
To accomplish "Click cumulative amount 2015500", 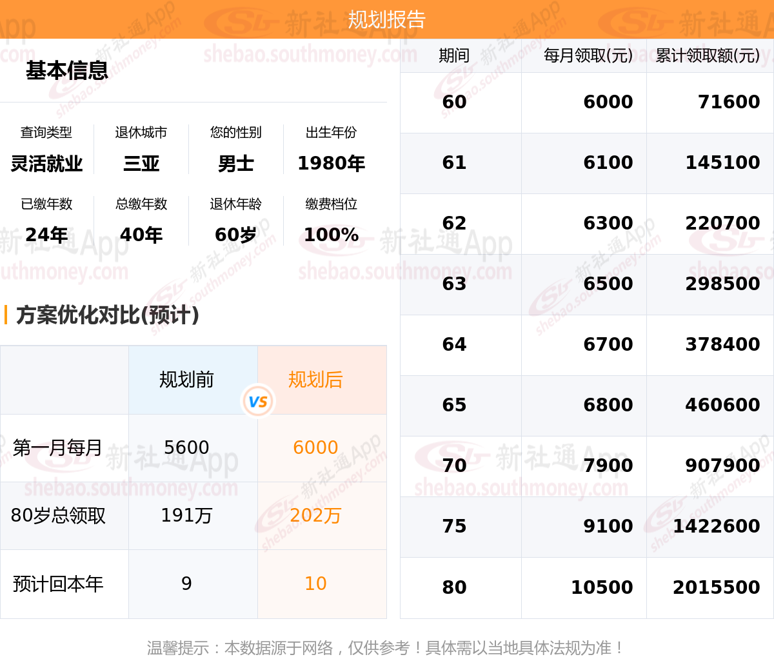I will tap(717, 587).
